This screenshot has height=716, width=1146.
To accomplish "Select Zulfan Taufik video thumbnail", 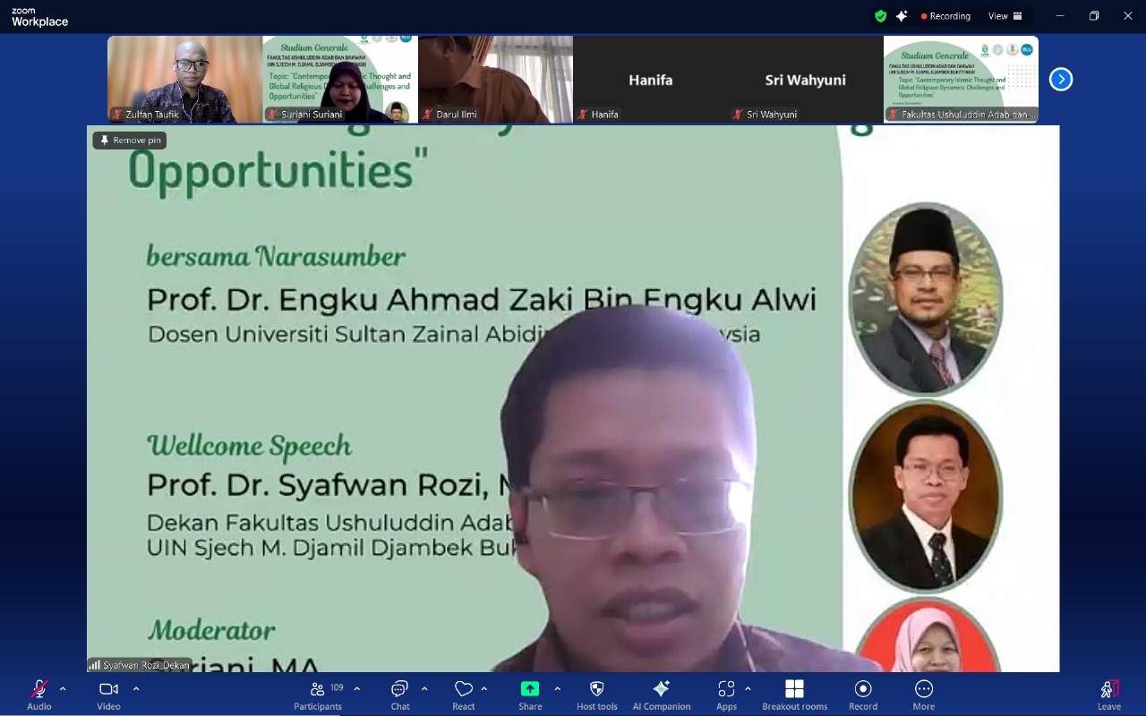I will pos(185,80).
